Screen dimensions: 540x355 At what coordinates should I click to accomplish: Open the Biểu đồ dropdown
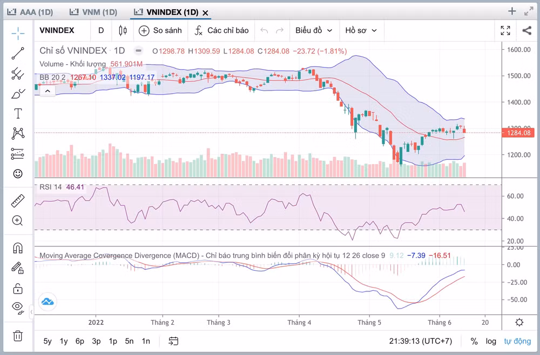point(314,31)
